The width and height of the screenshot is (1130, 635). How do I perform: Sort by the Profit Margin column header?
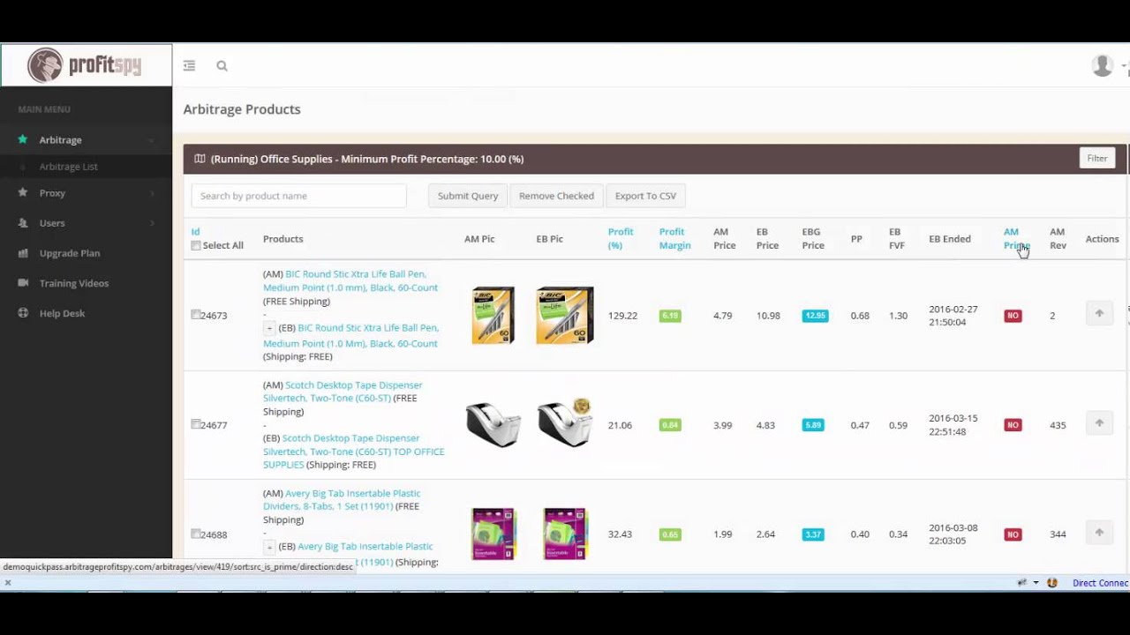pos(674,238)
